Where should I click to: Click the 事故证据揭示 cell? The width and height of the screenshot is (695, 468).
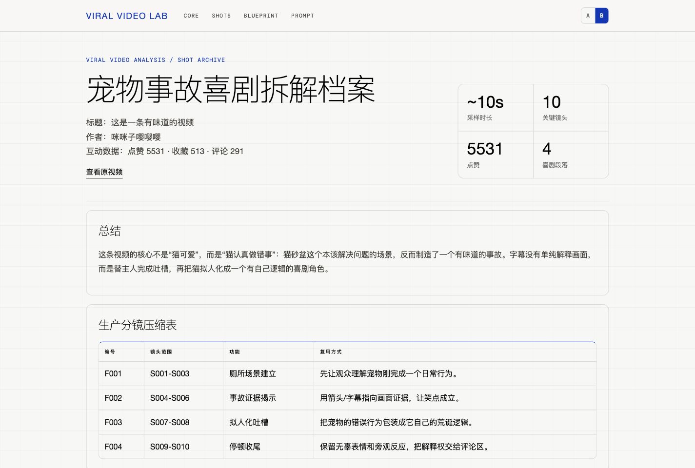pos(269,398)
